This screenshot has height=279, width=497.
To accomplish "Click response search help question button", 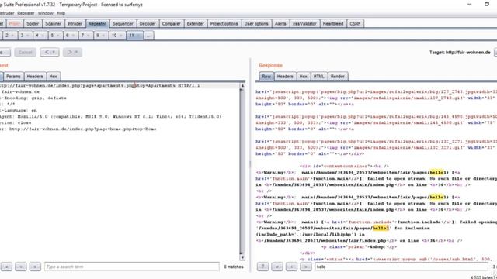I will 262,267.
